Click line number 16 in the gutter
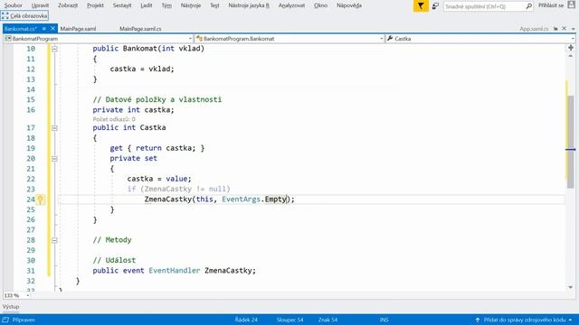The image size is (579, 325). coord(31,110)
